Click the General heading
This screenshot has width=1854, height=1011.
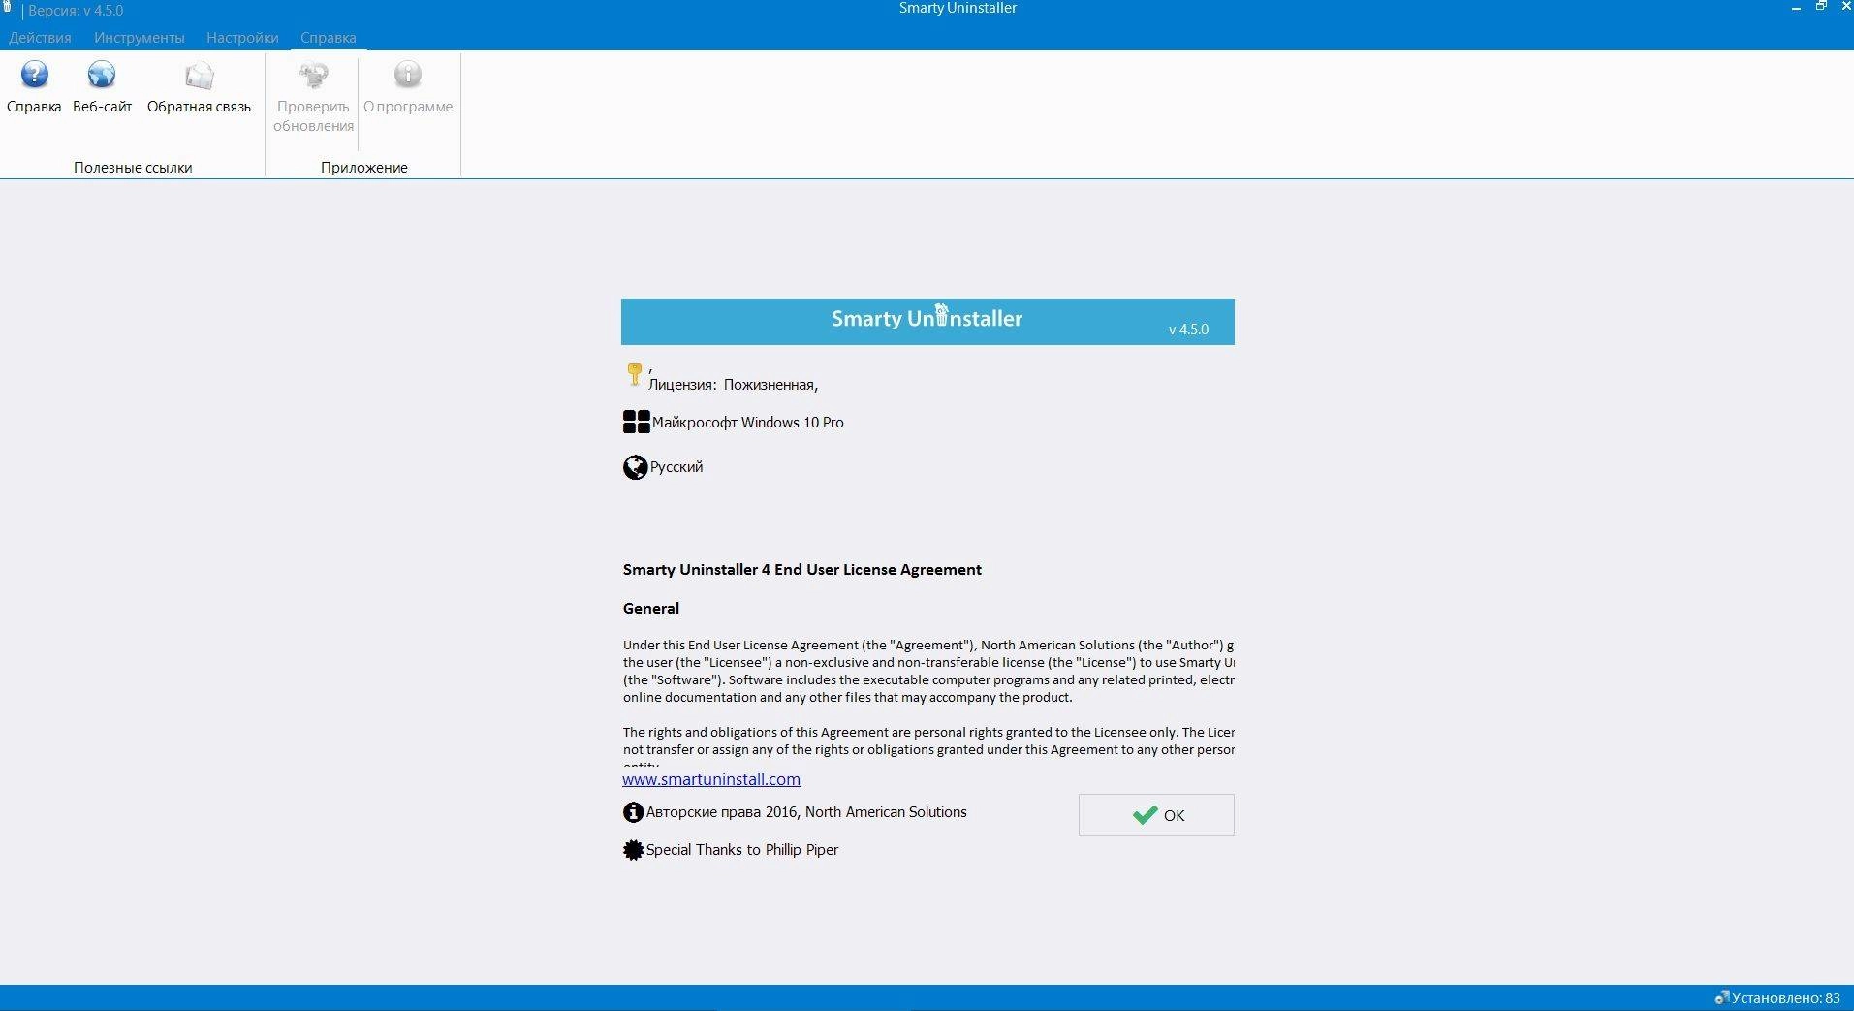coord(650,609)
